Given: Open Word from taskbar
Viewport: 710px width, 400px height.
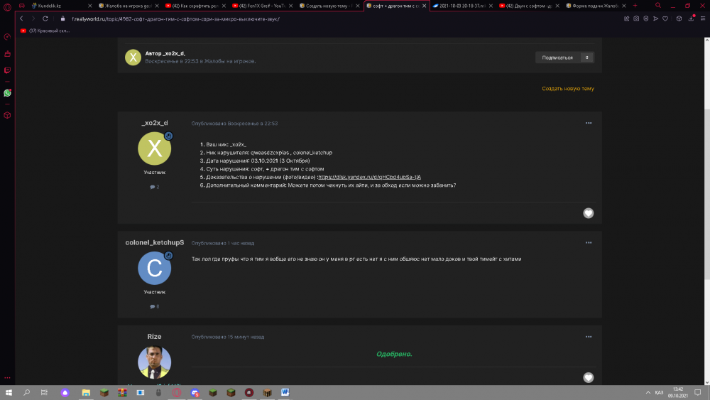Looking at the screenshot, I should click(x=285, y=392).
